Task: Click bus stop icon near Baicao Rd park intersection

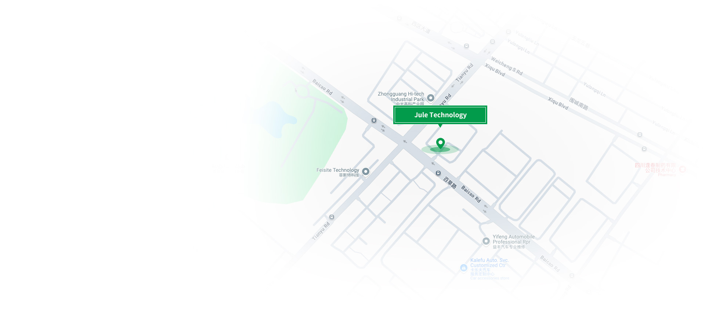Action: click(374, 120)
